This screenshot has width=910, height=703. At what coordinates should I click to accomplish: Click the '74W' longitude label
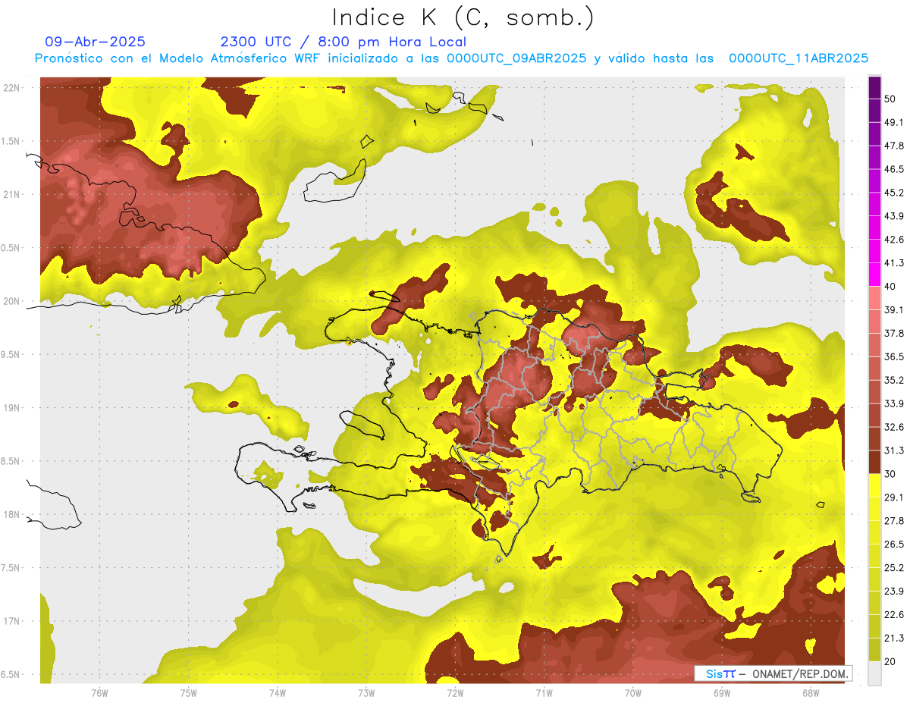(x=278, y=692)
